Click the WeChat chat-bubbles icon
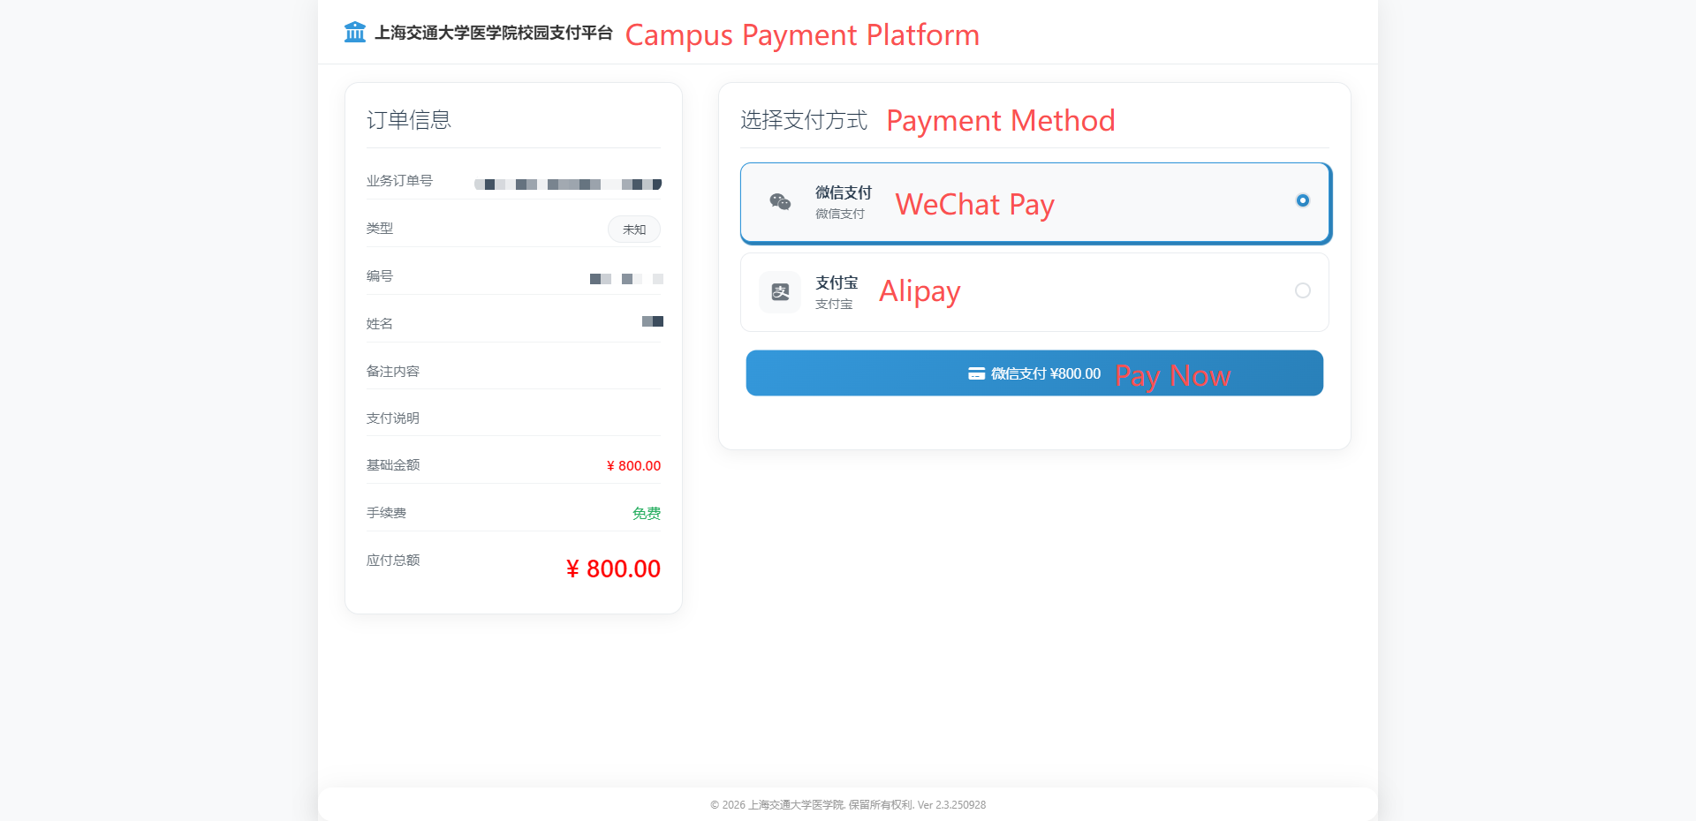The image size is (1696, 821). coord(780,202)
